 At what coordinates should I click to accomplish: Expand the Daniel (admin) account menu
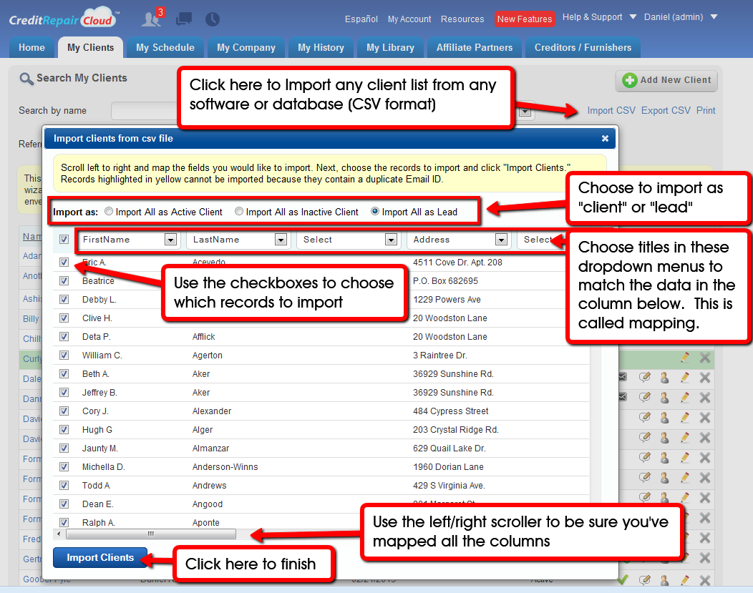[x=681, y=17]
